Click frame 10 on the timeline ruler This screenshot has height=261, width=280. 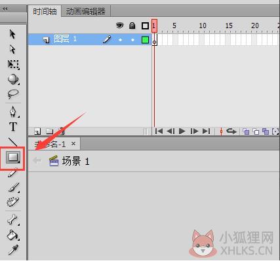[203, 26]
